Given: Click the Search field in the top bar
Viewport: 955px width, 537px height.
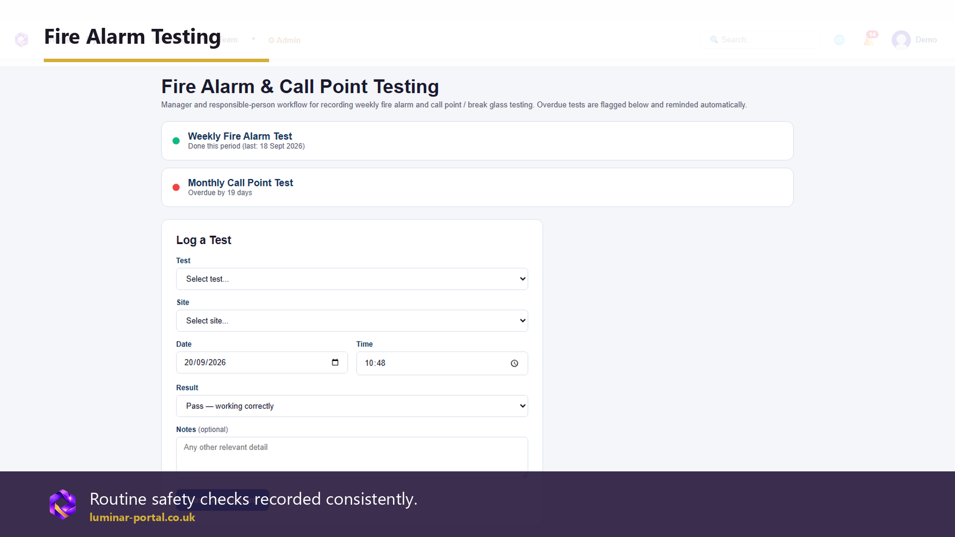Looking at the screenshot, I should coord(760,40).
